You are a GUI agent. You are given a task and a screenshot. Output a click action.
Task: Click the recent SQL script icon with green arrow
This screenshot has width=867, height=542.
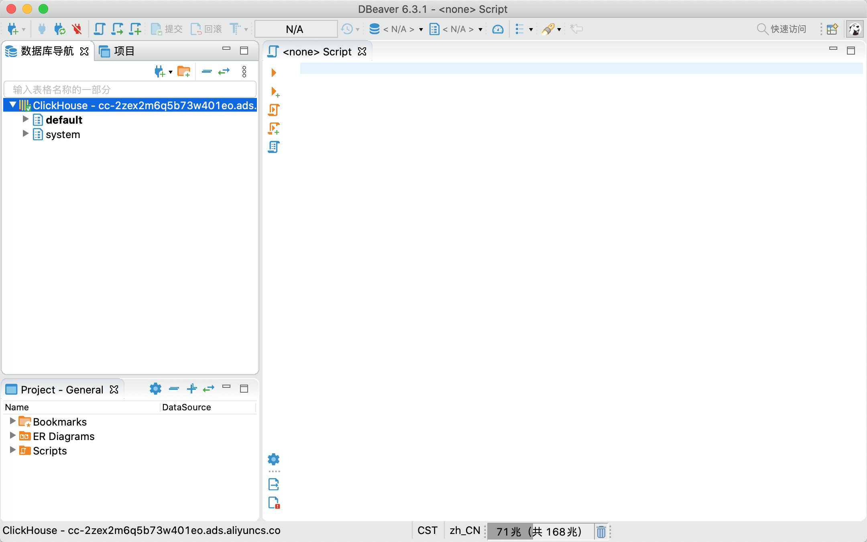point(117,29)
